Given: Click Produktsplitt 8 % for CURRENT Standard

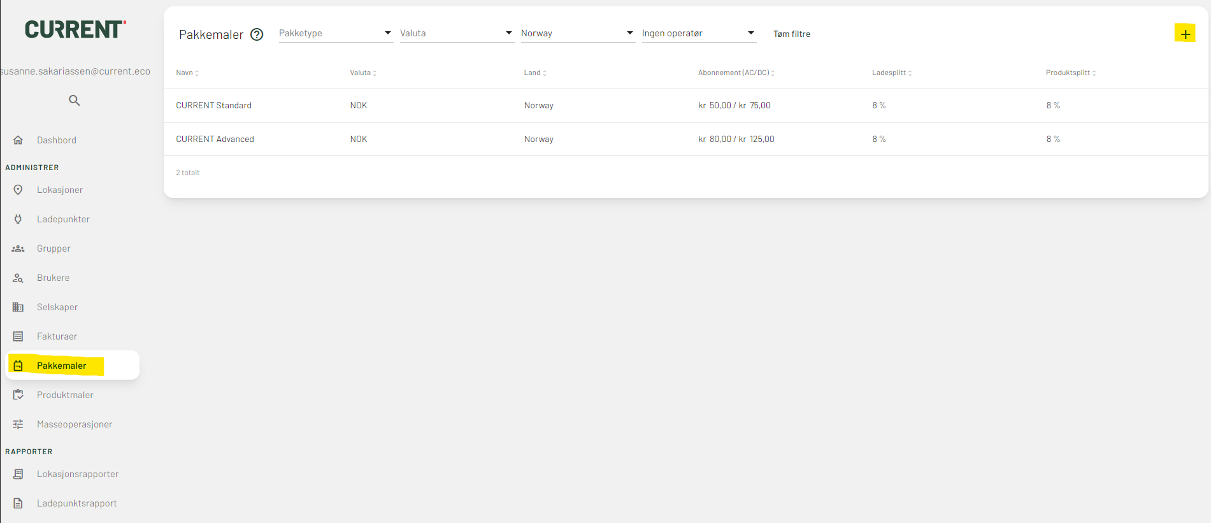Looking at the screenshot, I should [x=1053, y=106].
